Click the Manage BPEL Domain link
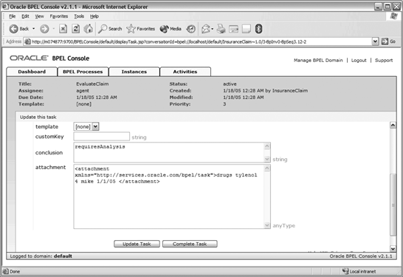The height and width of the screenshot is (277, 403). (x=318, y=61)
